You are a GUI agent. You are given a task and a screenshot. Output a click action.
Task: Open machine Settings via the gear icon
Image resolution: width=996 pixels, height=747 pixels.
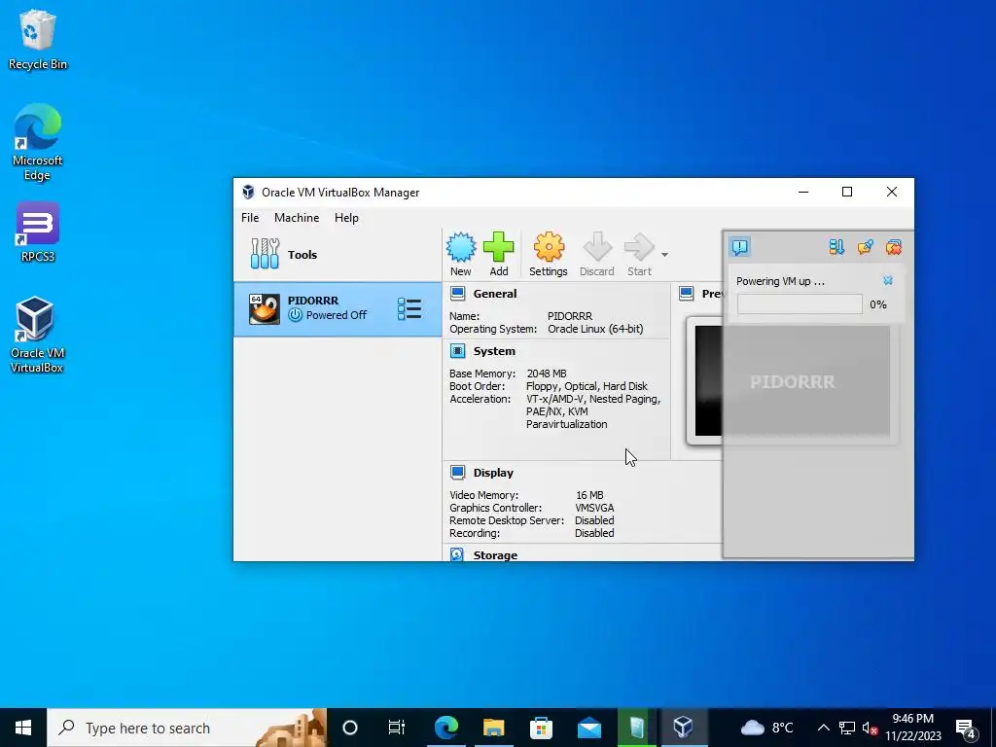point(549,254)
